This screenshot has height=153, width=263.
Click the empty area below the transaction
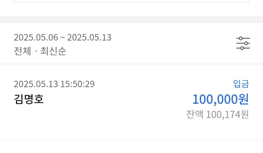[x=132, y=146]
